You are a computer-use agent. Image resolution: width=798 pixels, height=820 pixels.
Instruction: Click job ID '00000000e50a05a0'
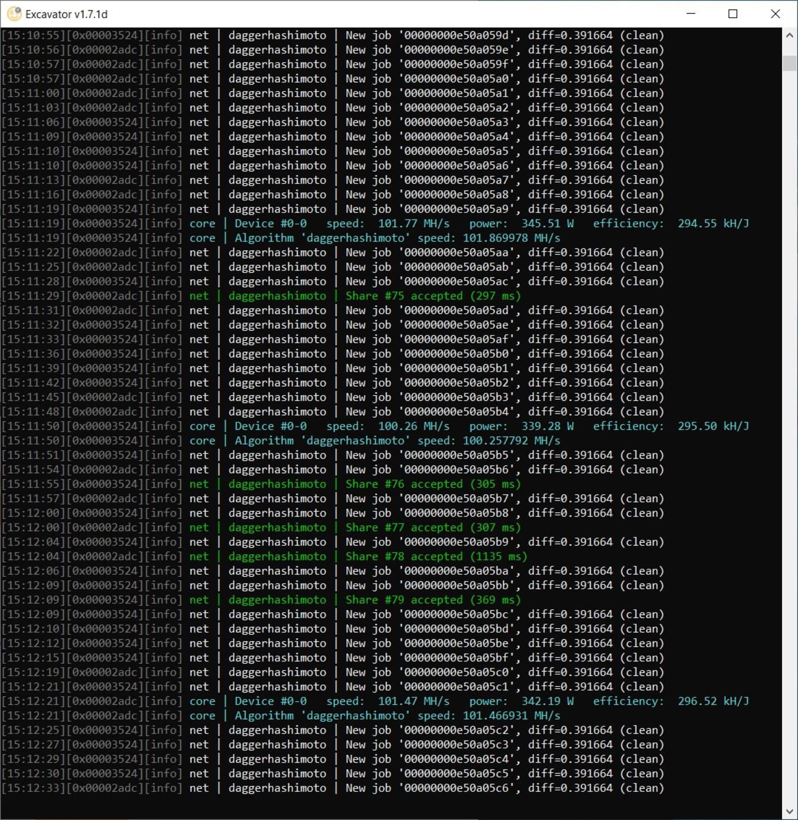[456, 79]
